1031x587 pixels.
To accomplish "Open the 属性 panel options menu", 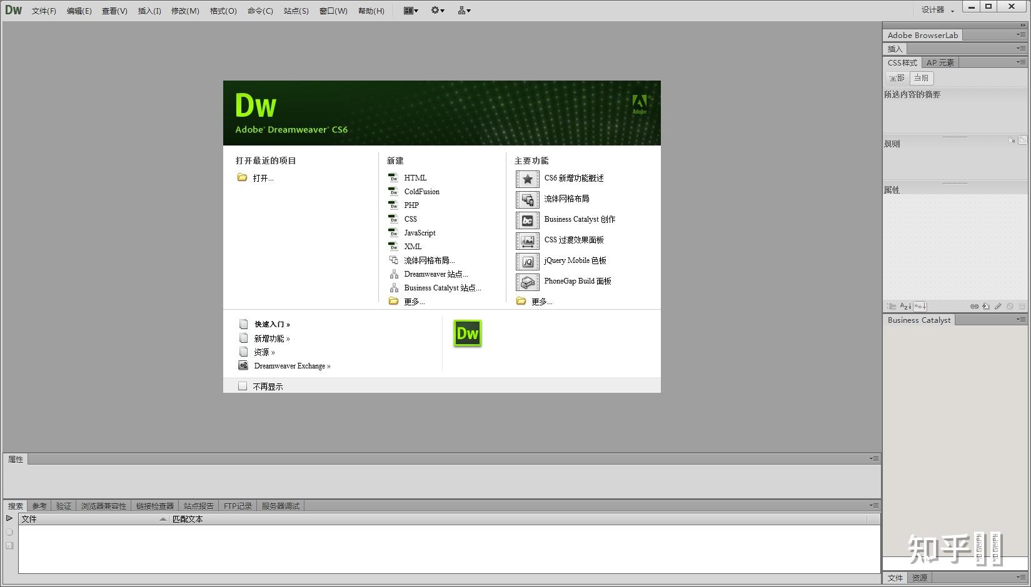I will 874,459.
